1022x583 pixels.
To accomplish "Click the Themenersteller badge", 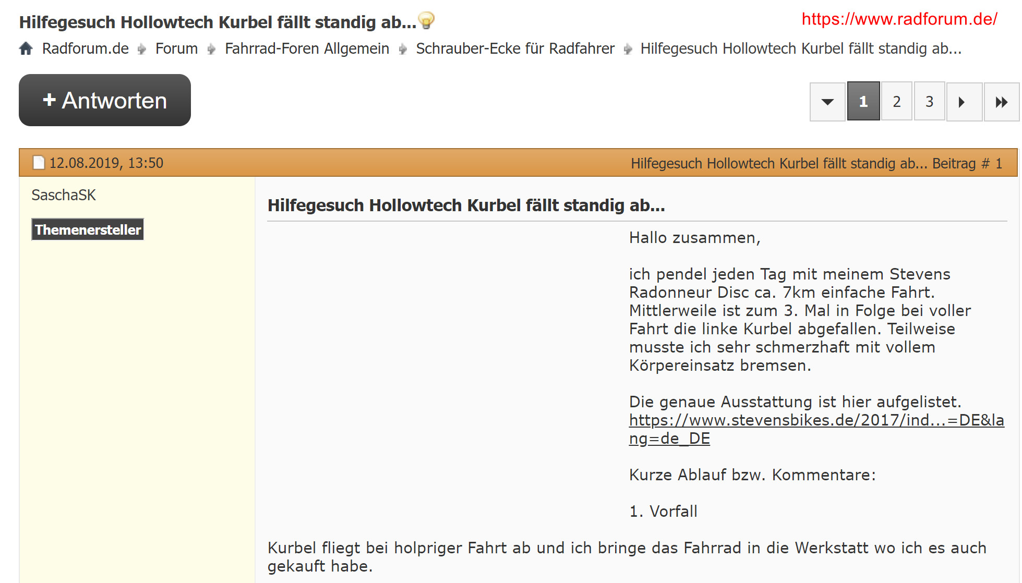I will (88, 229).
